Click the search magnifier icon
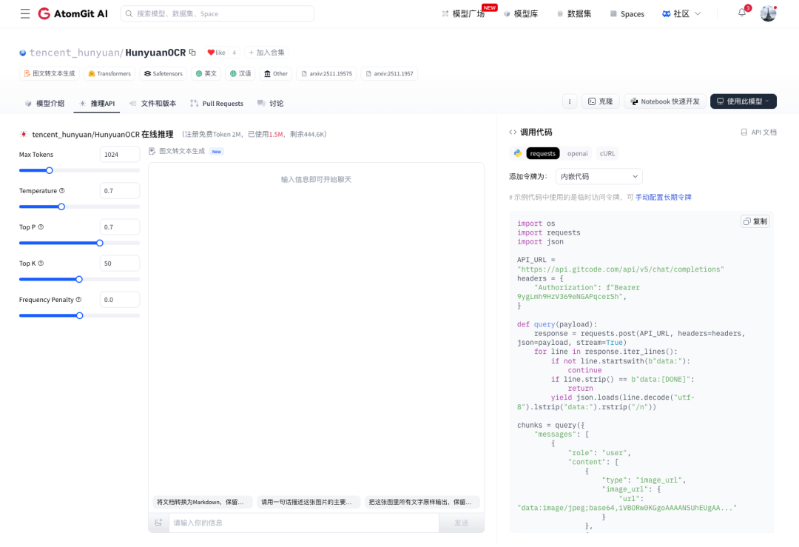The width and height of the screenshot is (799, 547). (x=129, y=14)
